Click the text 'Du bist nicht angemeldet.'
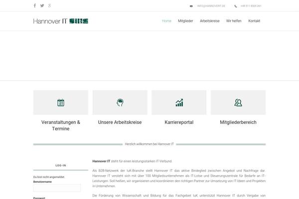 49,177
